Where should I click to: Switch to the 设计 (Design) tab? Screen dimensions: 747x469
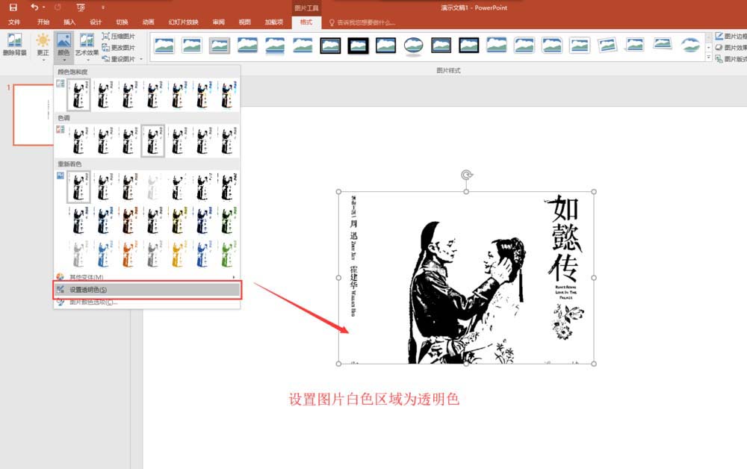[96, 22]
